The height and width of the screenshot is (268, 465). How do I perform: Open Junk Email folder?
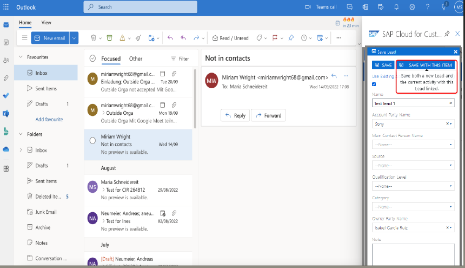click(46, 212)
